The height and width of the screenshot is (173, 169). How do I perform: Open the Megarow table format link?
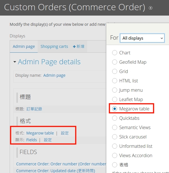[x=40, y=133]
